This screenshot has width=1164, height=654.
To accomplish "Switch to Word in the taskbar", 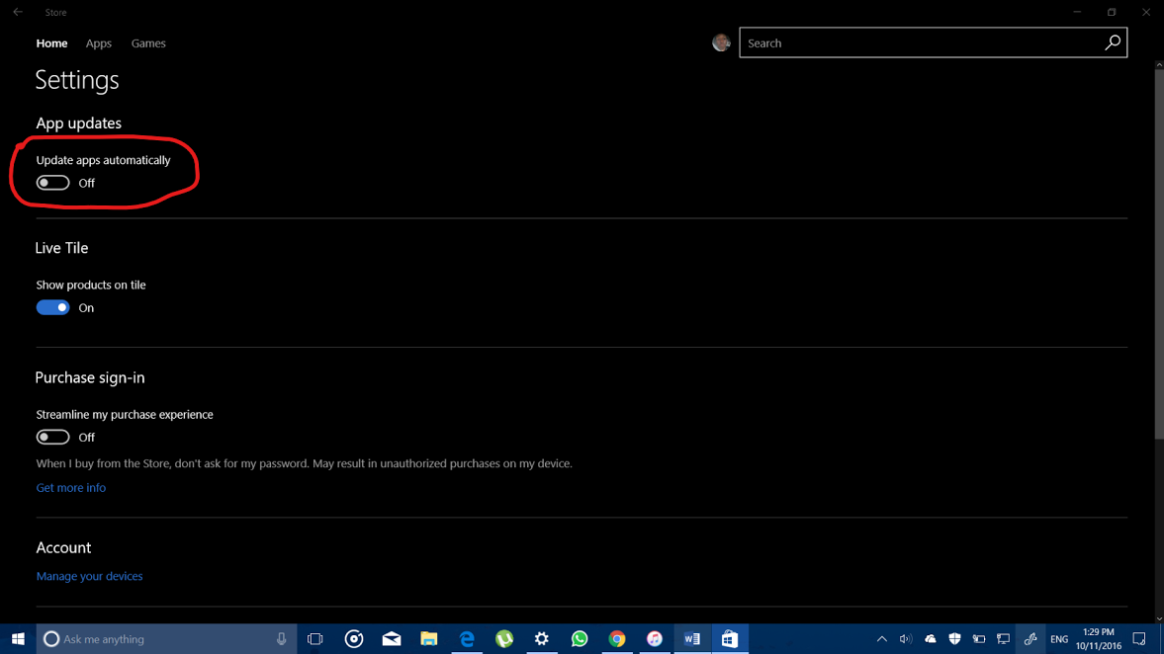I will (691, 639).
